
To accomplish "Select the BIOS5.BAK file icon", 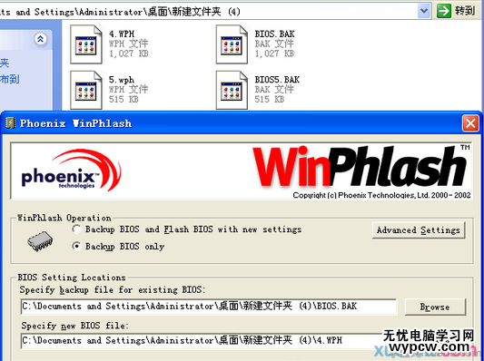I will 232,91.
